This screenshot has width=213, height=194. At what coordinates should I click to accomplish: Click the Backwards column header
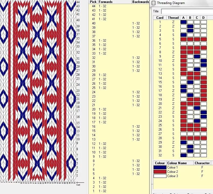coord(141,2)
